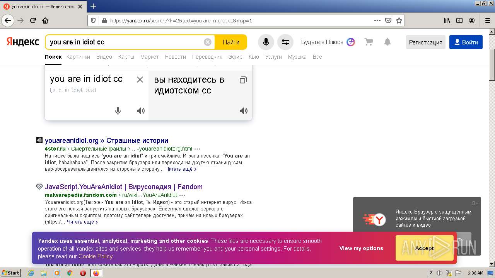The image size is (495, 278).
Task: Open the new tab plus button
Action: (x=93, y=6)
